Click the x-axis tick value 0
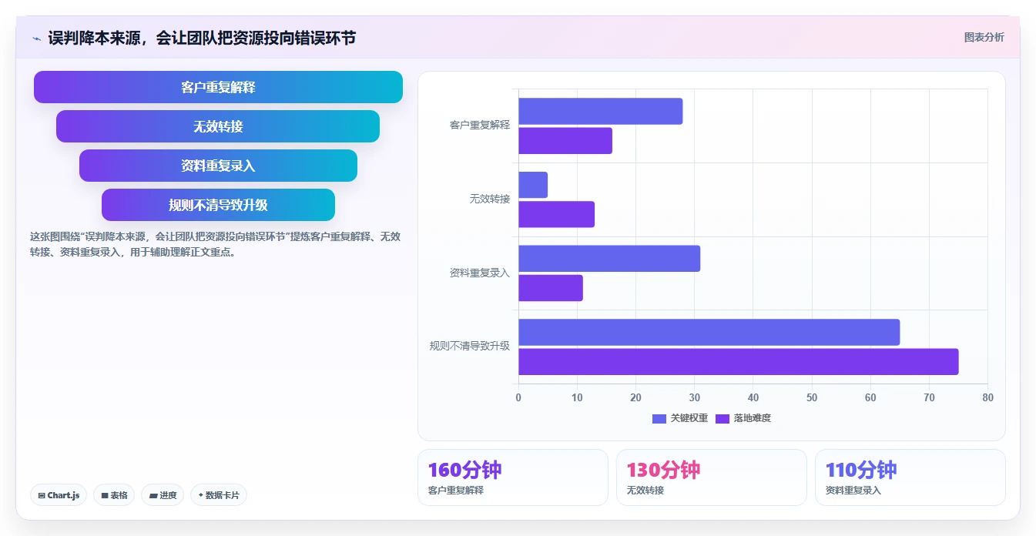The height and width of the screenshot is (536, 1036). coord(518,398)
